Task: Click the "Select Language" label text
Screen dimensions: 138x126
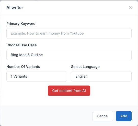Action: [x=85, y=67]
